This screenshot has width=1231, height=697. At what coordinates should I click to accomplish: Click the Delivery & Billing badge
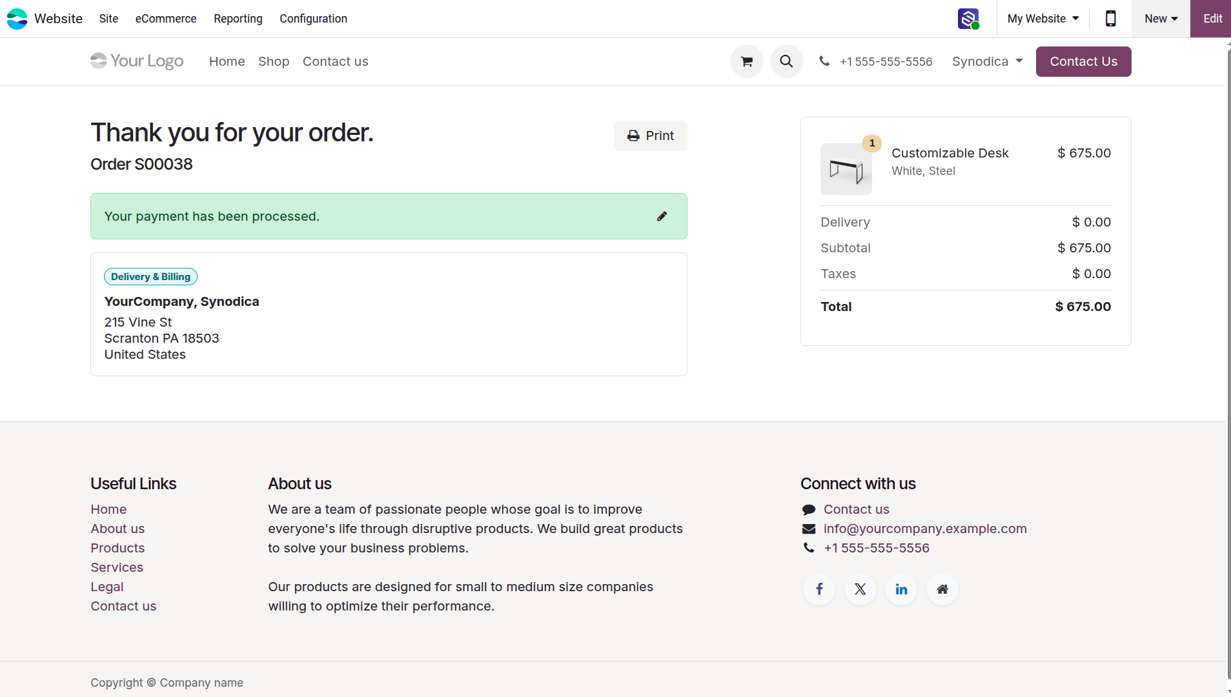(x=150, y=277)
